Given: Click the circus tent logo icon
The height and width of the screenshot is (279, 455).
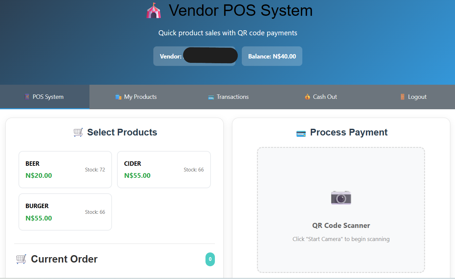Looking at the screenshot, I should (x=154, y=10).
